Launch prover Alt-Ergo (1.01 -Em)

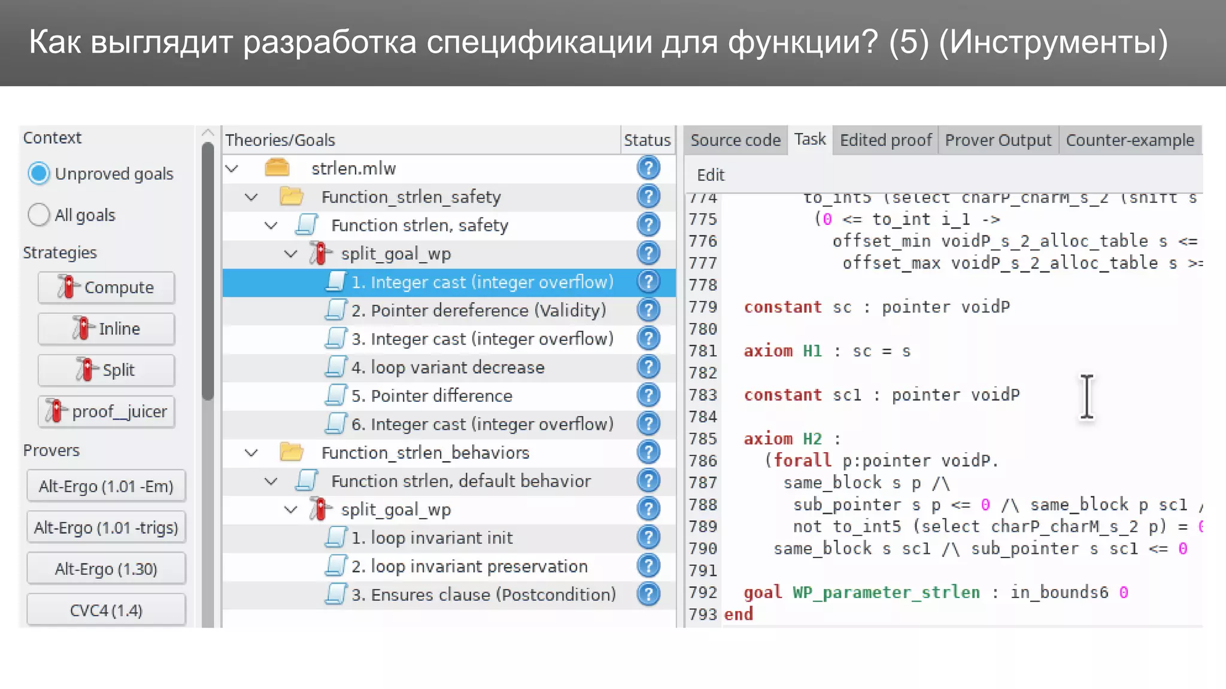[x=106, y=486]
